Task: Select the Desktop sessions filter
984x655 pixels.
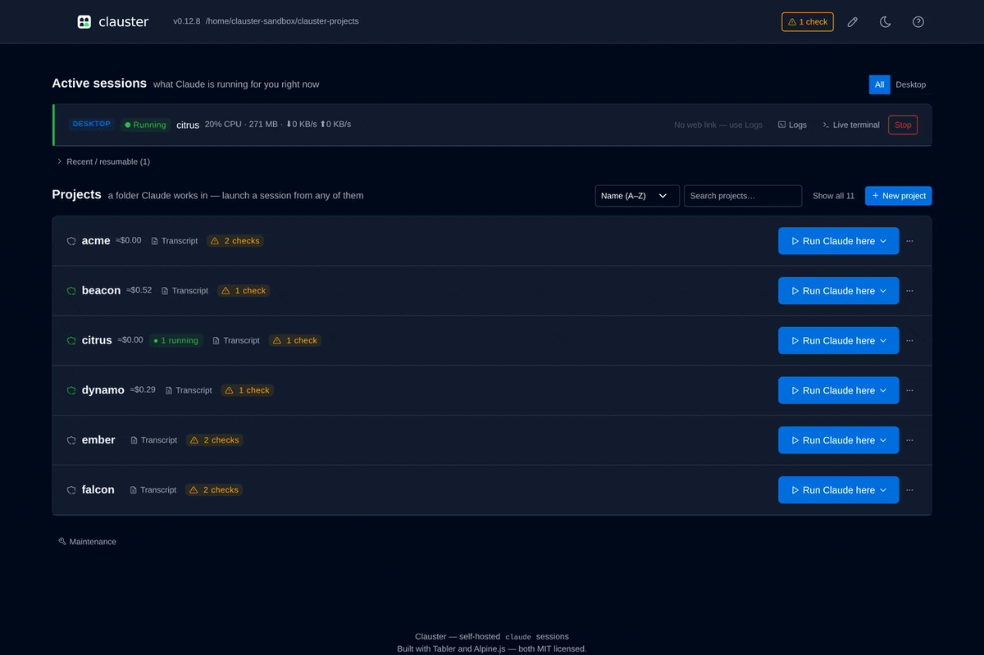Action: [x=910, y=84]
